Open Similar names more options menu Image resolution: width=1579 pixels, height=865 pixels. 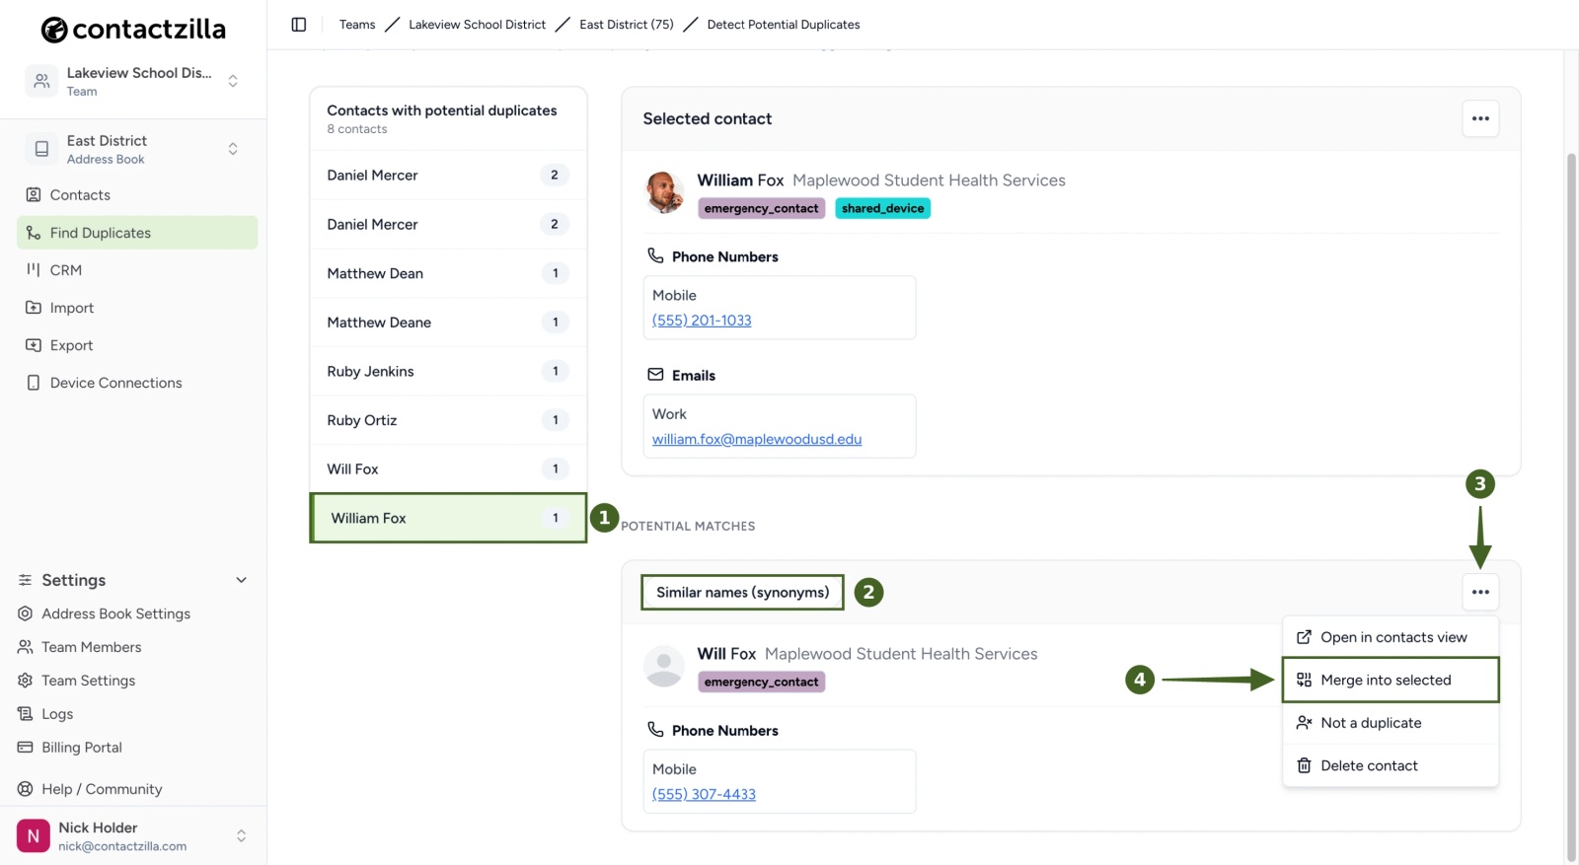[1480, 592]
